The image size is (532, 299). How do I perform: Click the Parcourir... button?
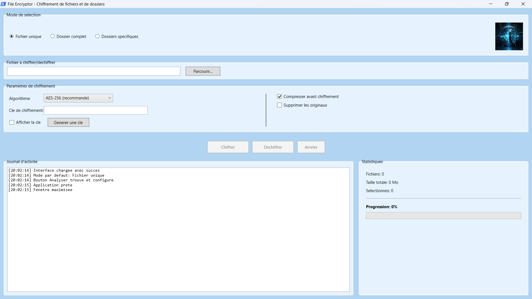click(x=203, y=71)
